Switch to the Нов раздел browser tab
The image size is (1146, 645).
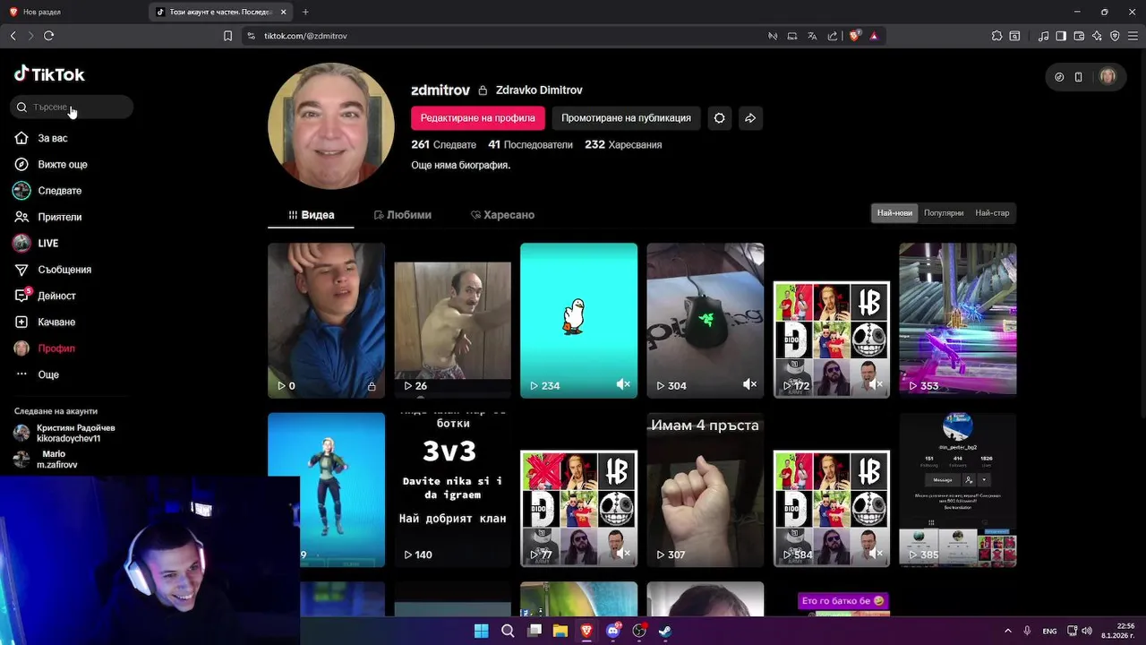pyautogui.click(x=75, y=12)
